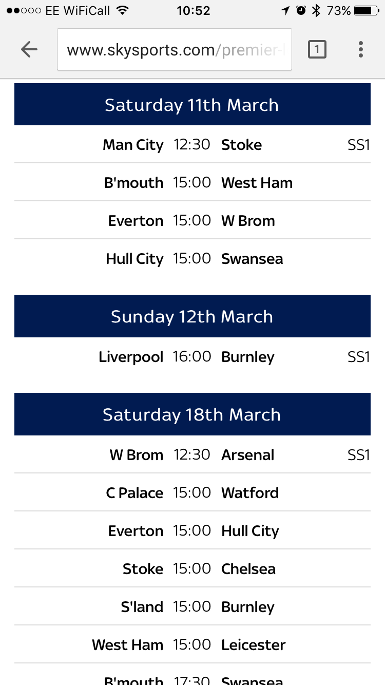Select the Saturday 11th March header
Screen dimensions: 385x685
(x=192, y=104)
